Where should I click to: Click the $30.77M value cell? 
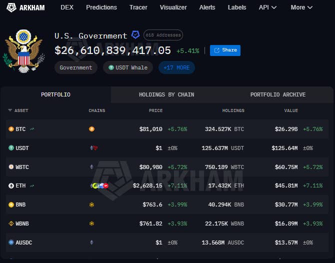click(x=286, y=204)
